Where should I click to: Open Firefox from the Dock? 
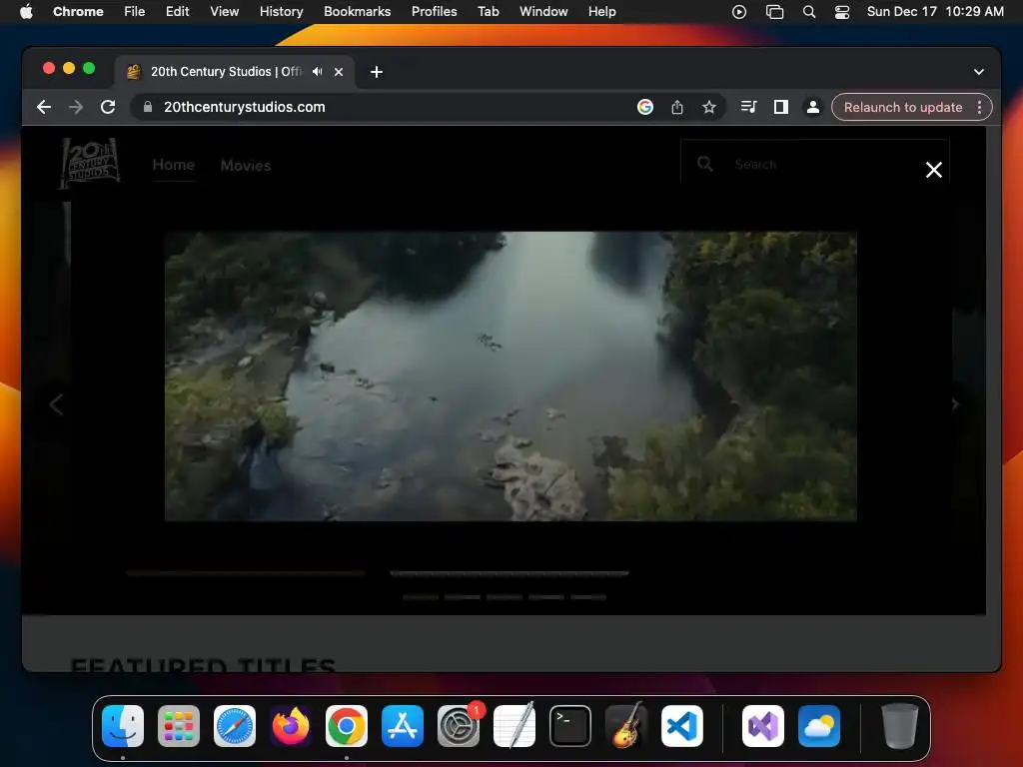click(x=291, y=726)
